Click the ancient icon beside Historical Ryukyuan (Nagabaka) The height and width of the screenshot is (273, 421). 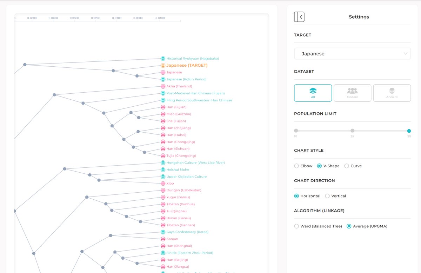(162, 58)
